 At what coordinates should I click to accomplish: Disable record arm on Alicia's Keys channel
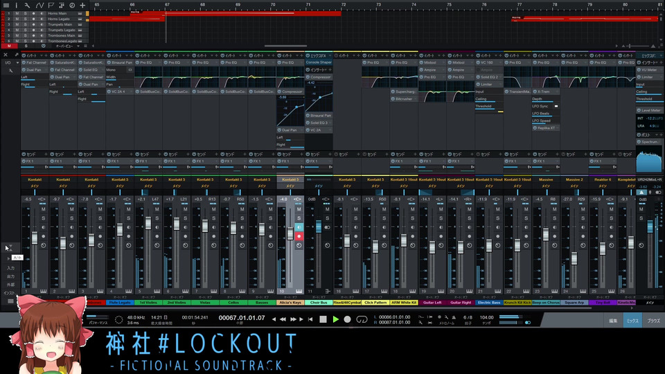click(299, 236)
